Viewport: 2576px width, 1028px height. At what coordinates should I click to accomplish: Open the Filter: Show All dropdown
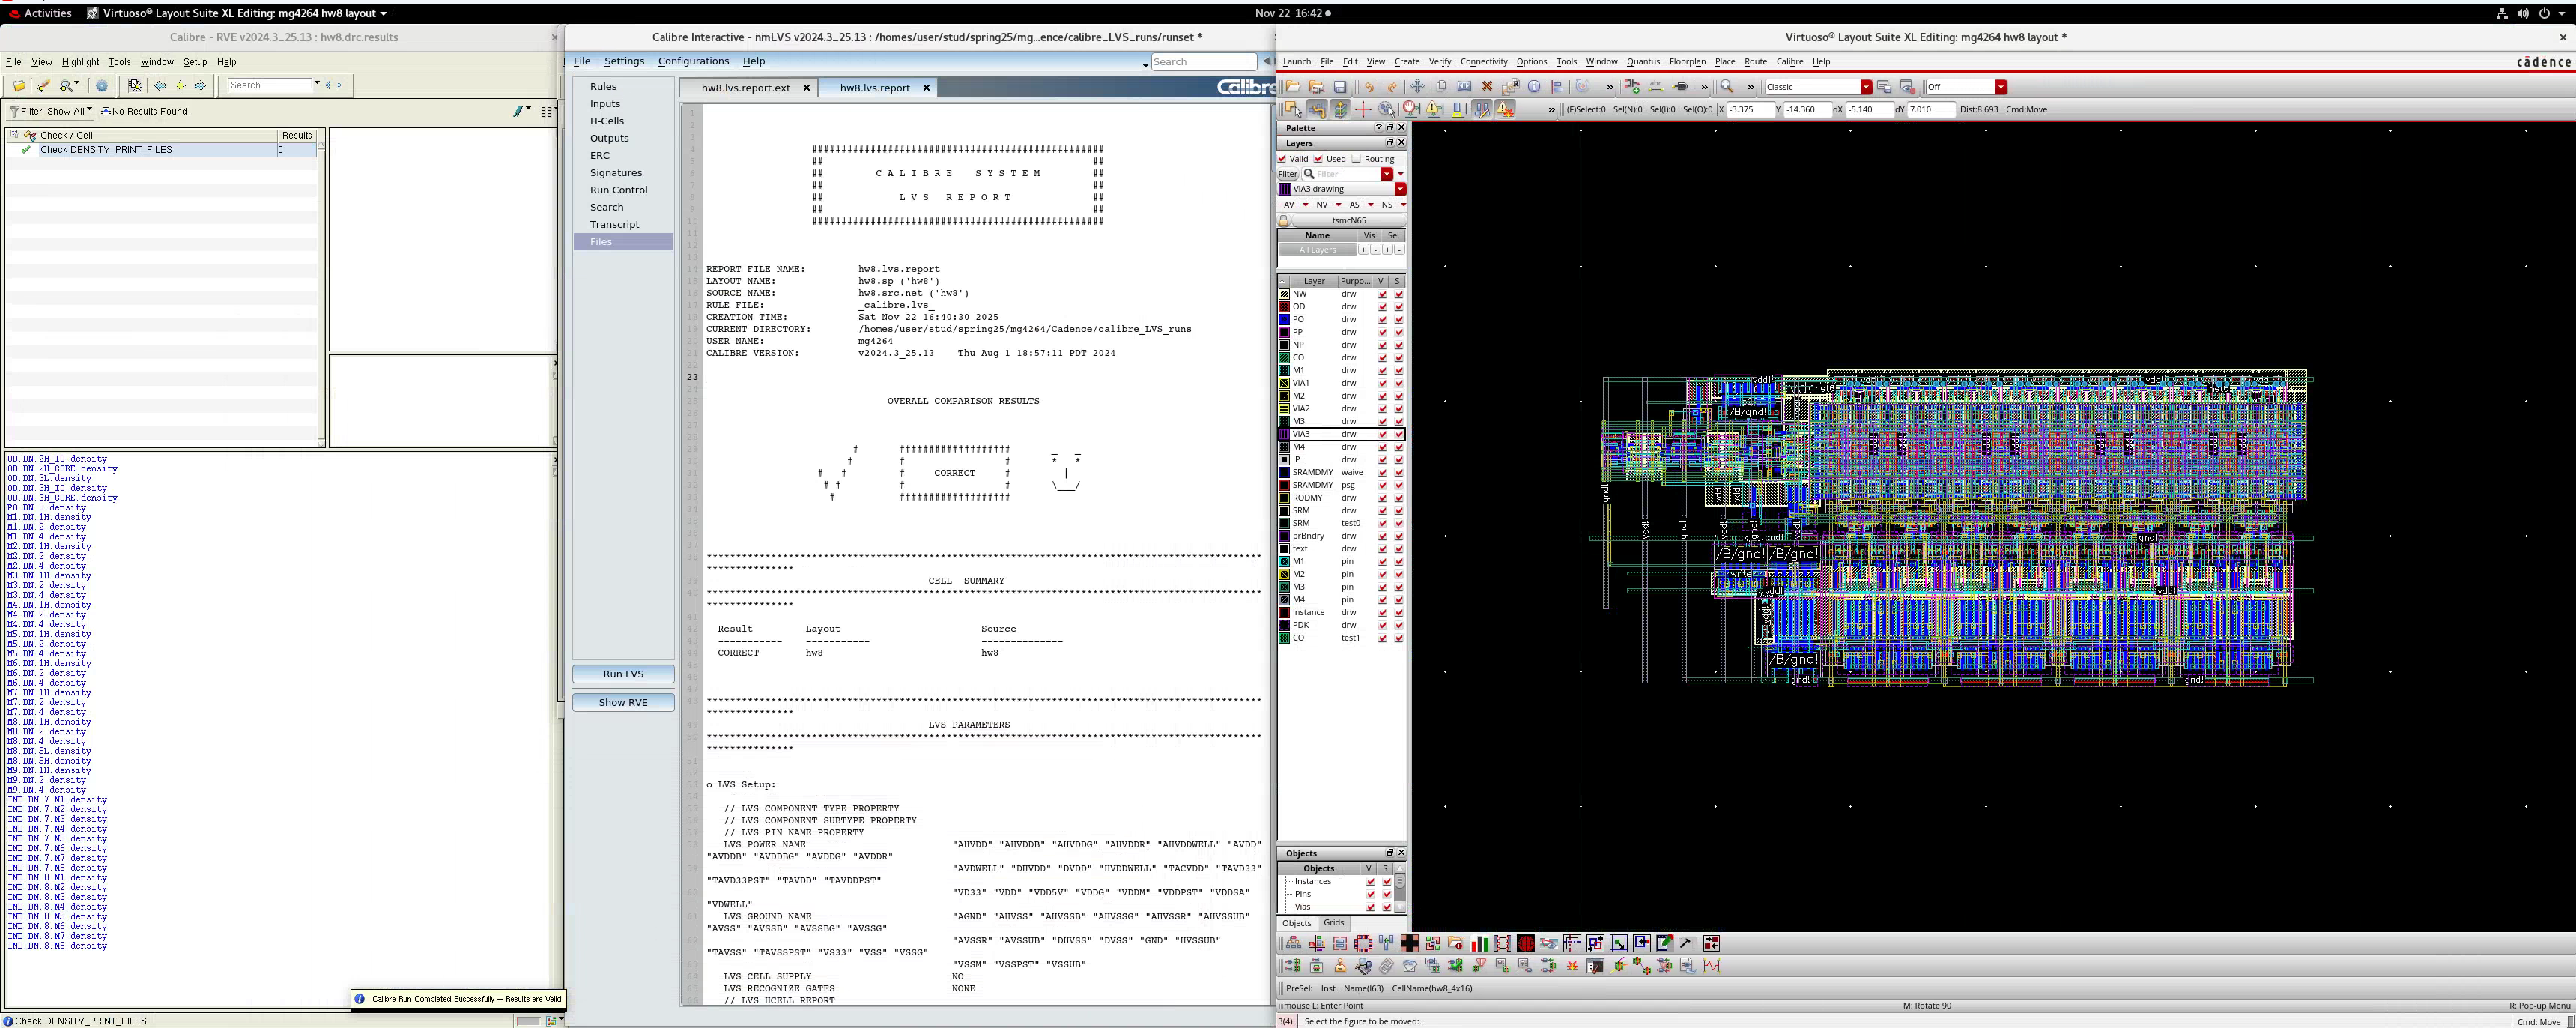point(51,111)
